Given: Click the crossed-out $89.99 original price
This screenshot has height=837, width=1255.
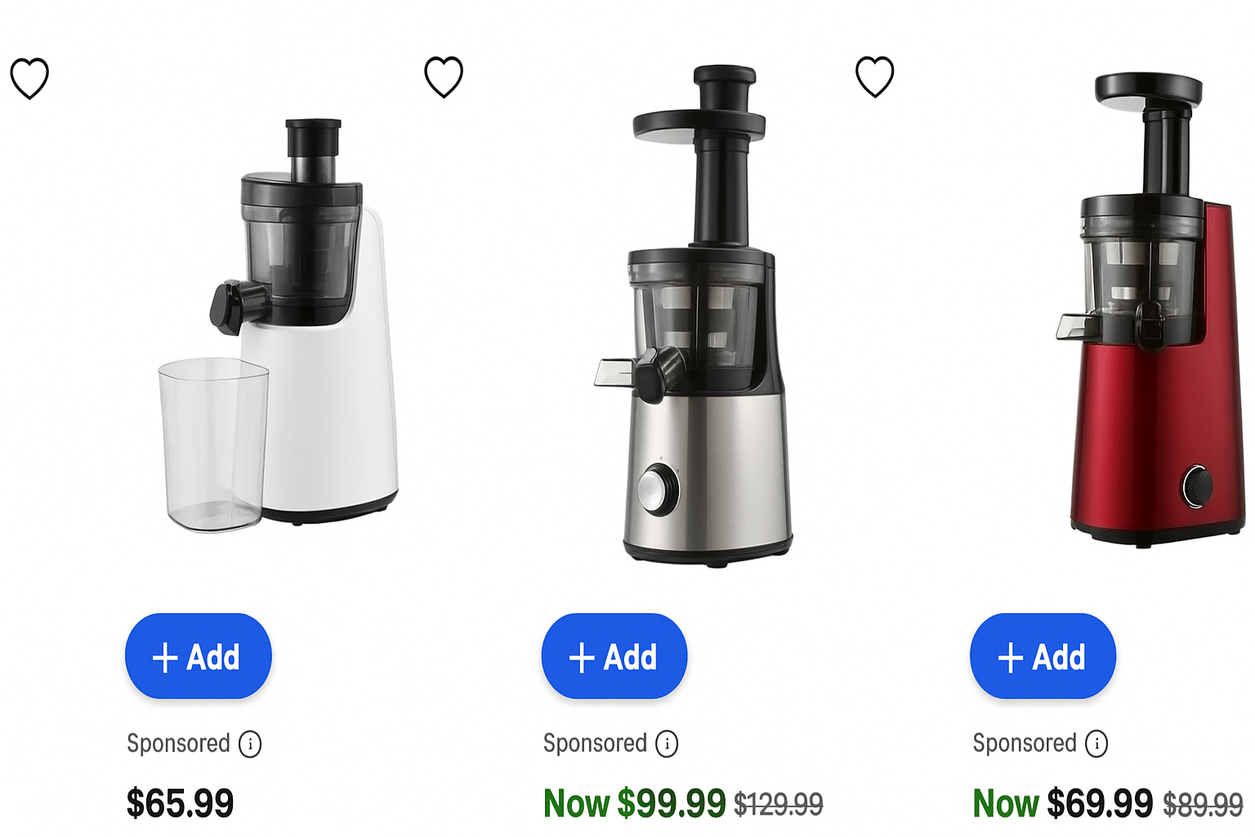Looking at the screenshot, I should [x=1203, y=805].
